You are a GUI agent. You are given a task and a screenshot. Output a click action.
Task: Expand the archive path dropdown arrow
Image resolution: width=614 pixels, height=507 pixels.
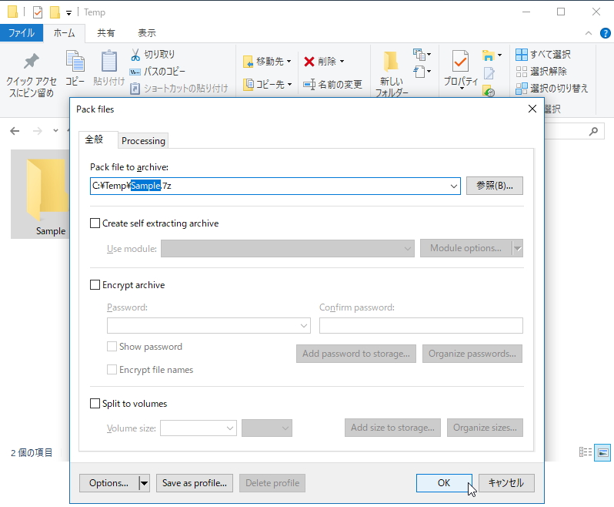pyautogui.click(x=453, y=186)
